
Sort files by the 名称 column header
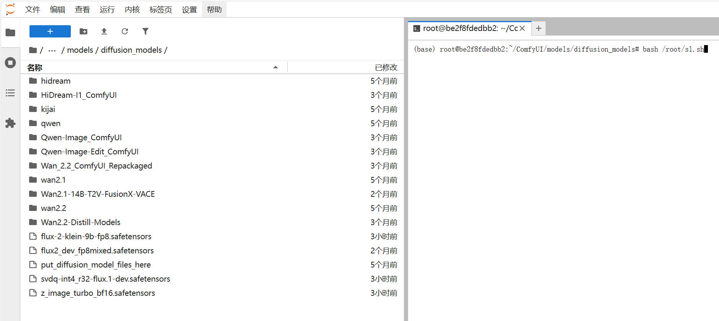click(34, 68)
